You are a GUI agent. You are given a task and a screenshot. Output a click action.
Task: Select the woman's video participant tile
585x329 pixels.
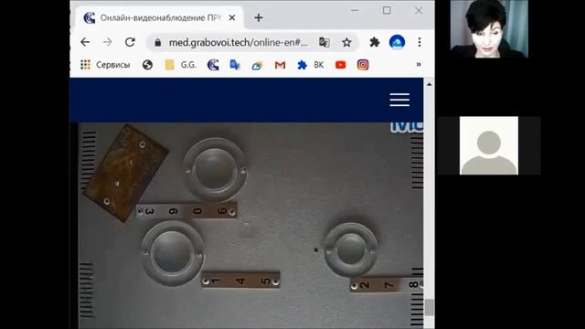click(489, 29)
